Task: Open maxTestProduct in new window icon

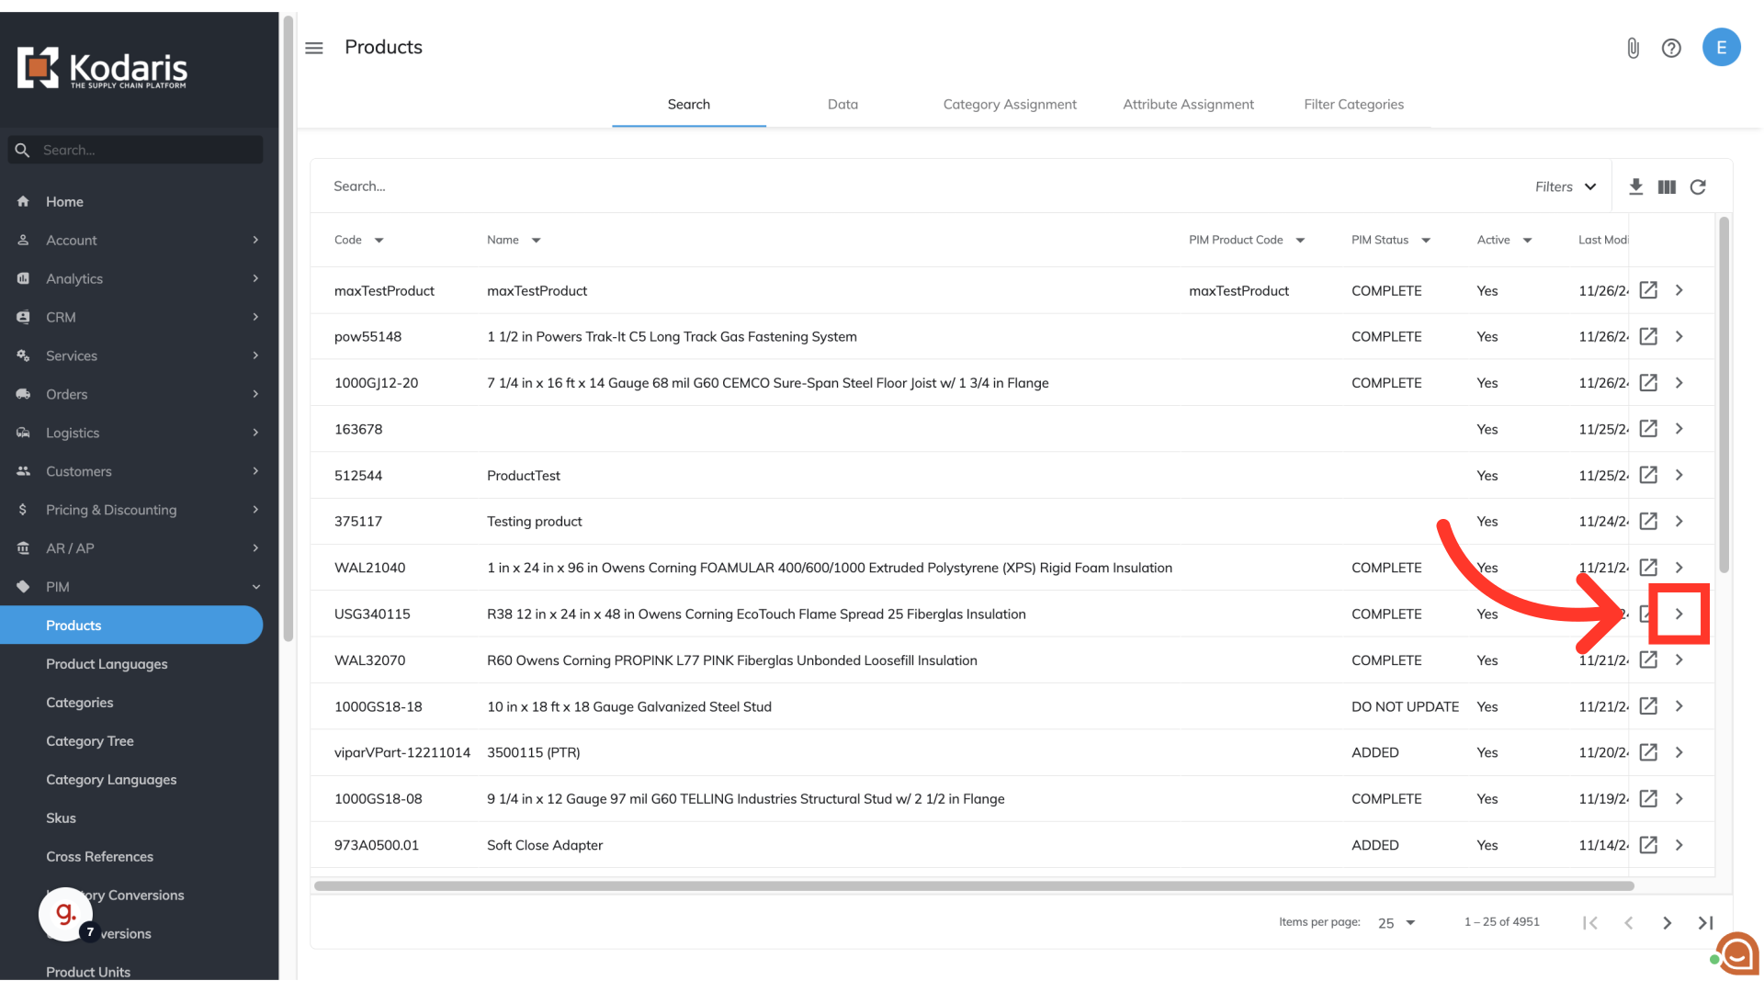Action: pyautogui.click(x=1648, y=290)
